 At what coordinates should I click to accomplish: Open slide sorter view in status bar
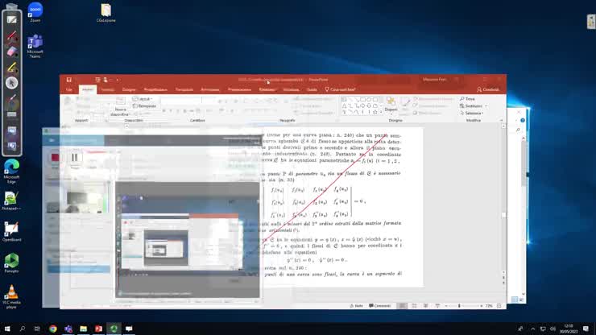tap(414, 306)
